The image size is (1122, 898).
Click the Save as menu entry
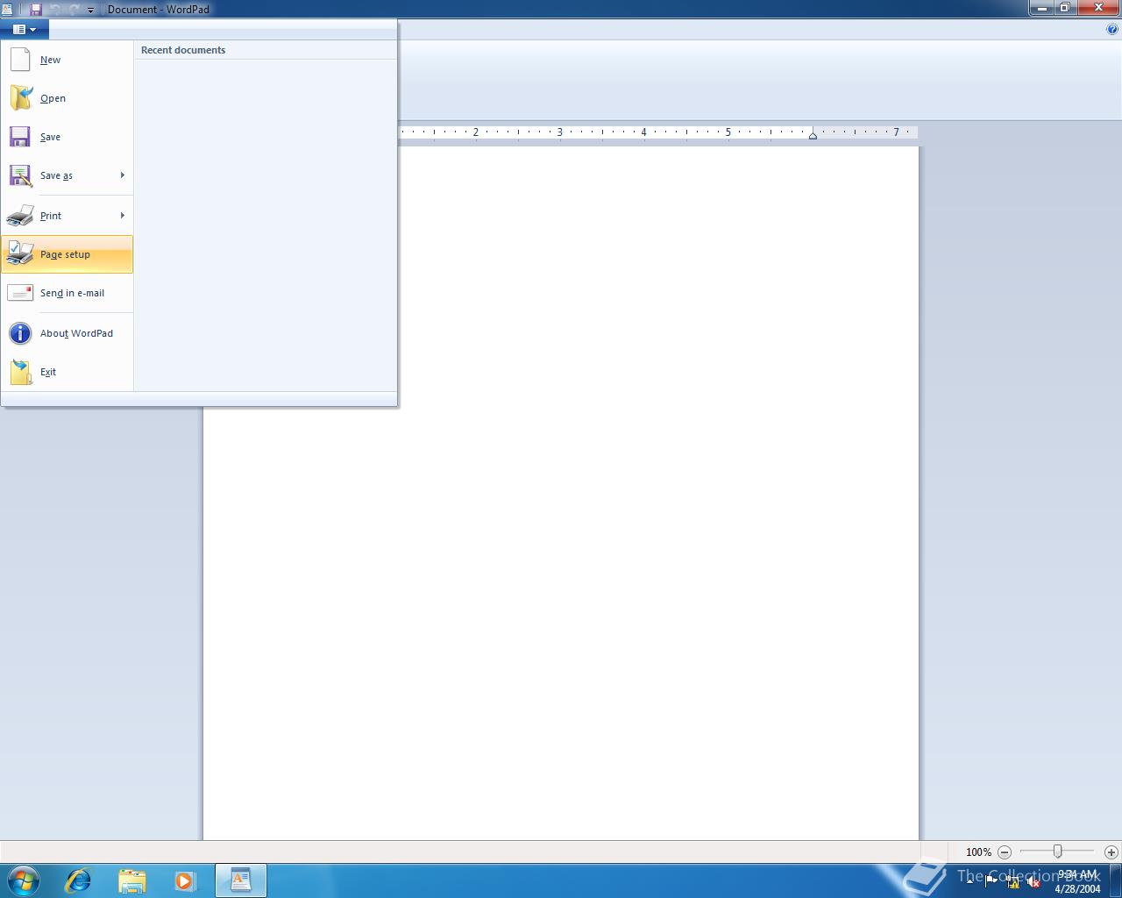[x=67, y=175]
